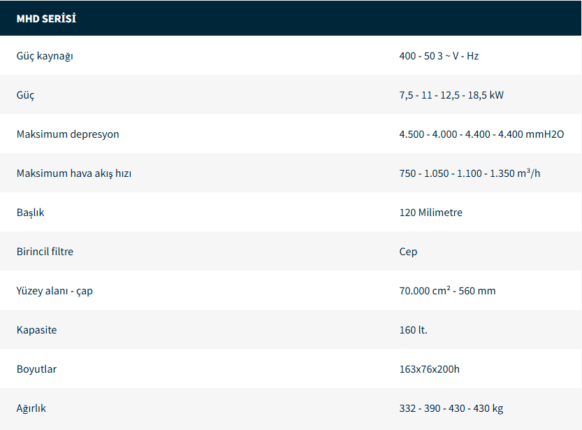
Task: Select the m³/h air flow values
Action: click(470, 173)
